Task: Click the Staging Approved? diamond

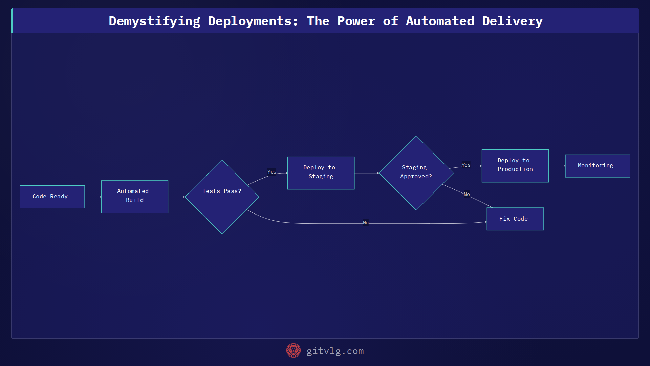Action: 416,173
